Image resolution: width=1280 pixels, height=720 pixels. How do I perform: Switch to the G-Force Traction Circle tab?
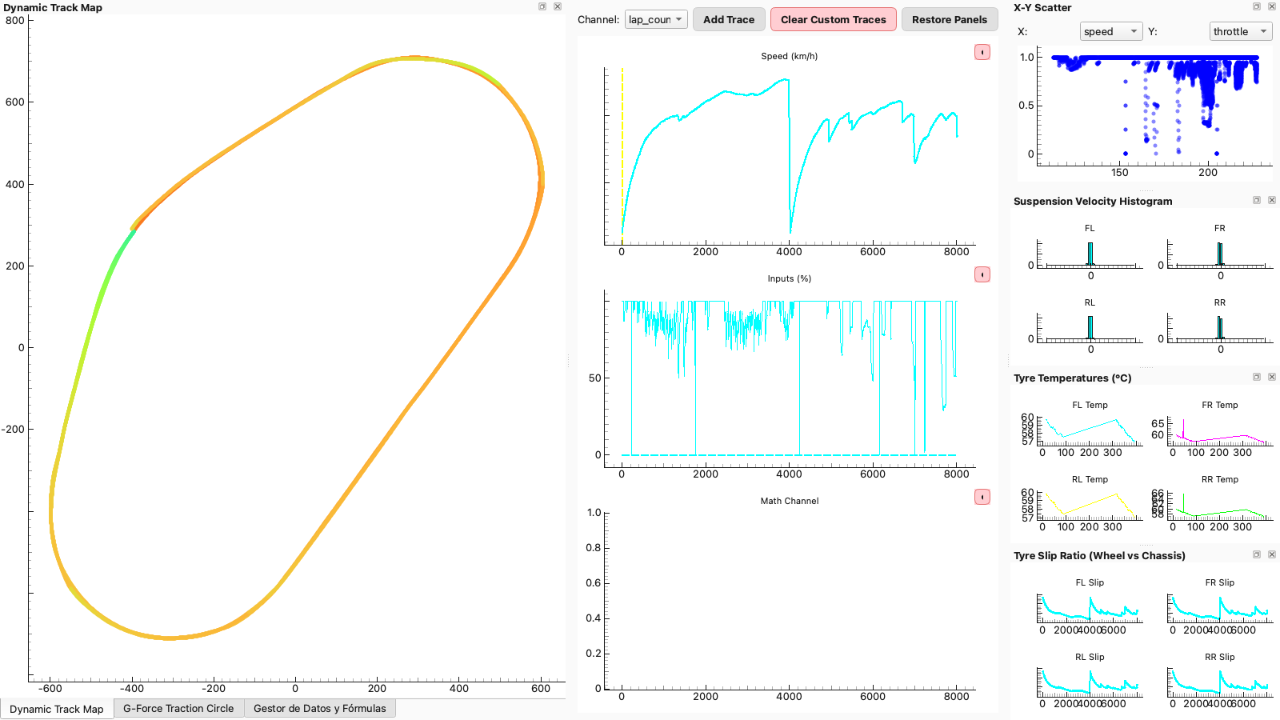[178, 708]
